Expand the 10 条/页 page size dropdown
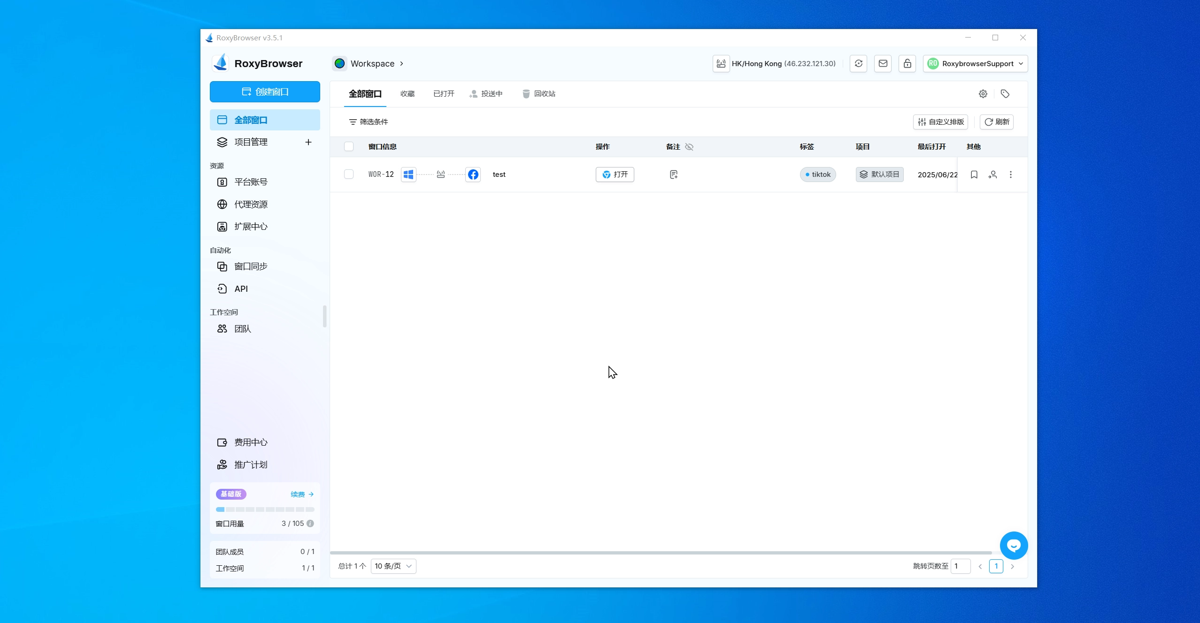 (x=393, y=566)
